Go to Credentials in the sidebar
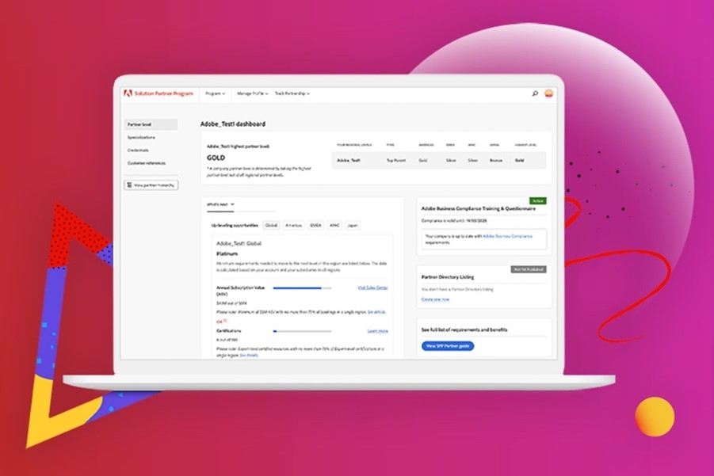The image size is (714, 476). [x=138, y=150]
